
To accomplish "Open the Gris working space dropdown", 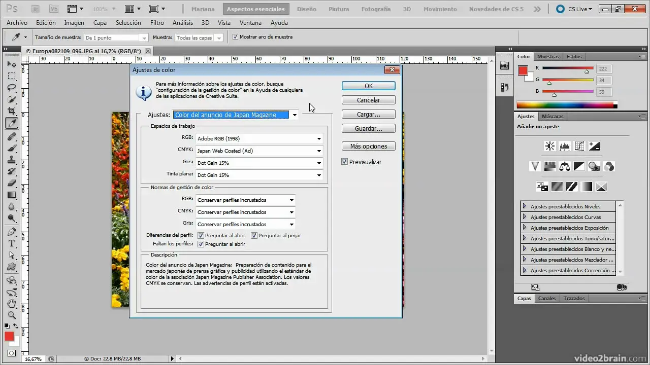I will tap(259, 163).
